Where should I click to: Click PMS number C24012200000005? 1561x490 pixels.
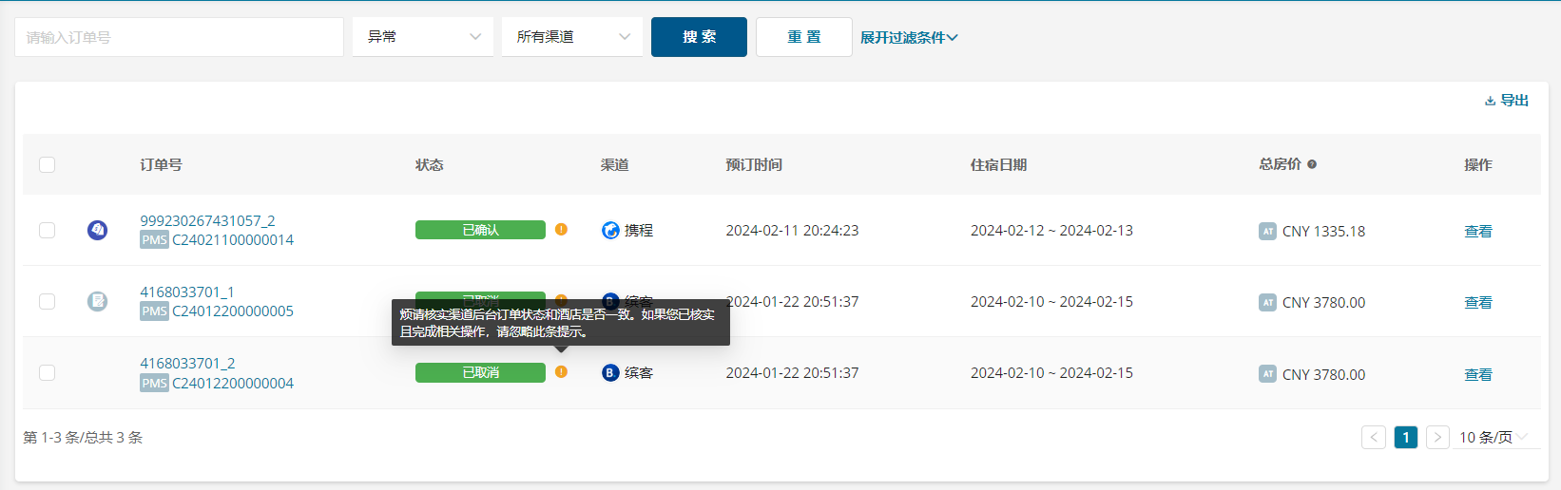point(233,311)
